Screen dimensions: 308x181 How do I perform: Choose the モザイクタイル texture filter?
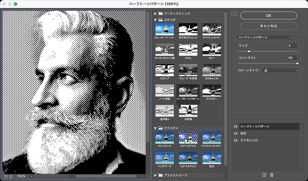click(x=188, y=158)
